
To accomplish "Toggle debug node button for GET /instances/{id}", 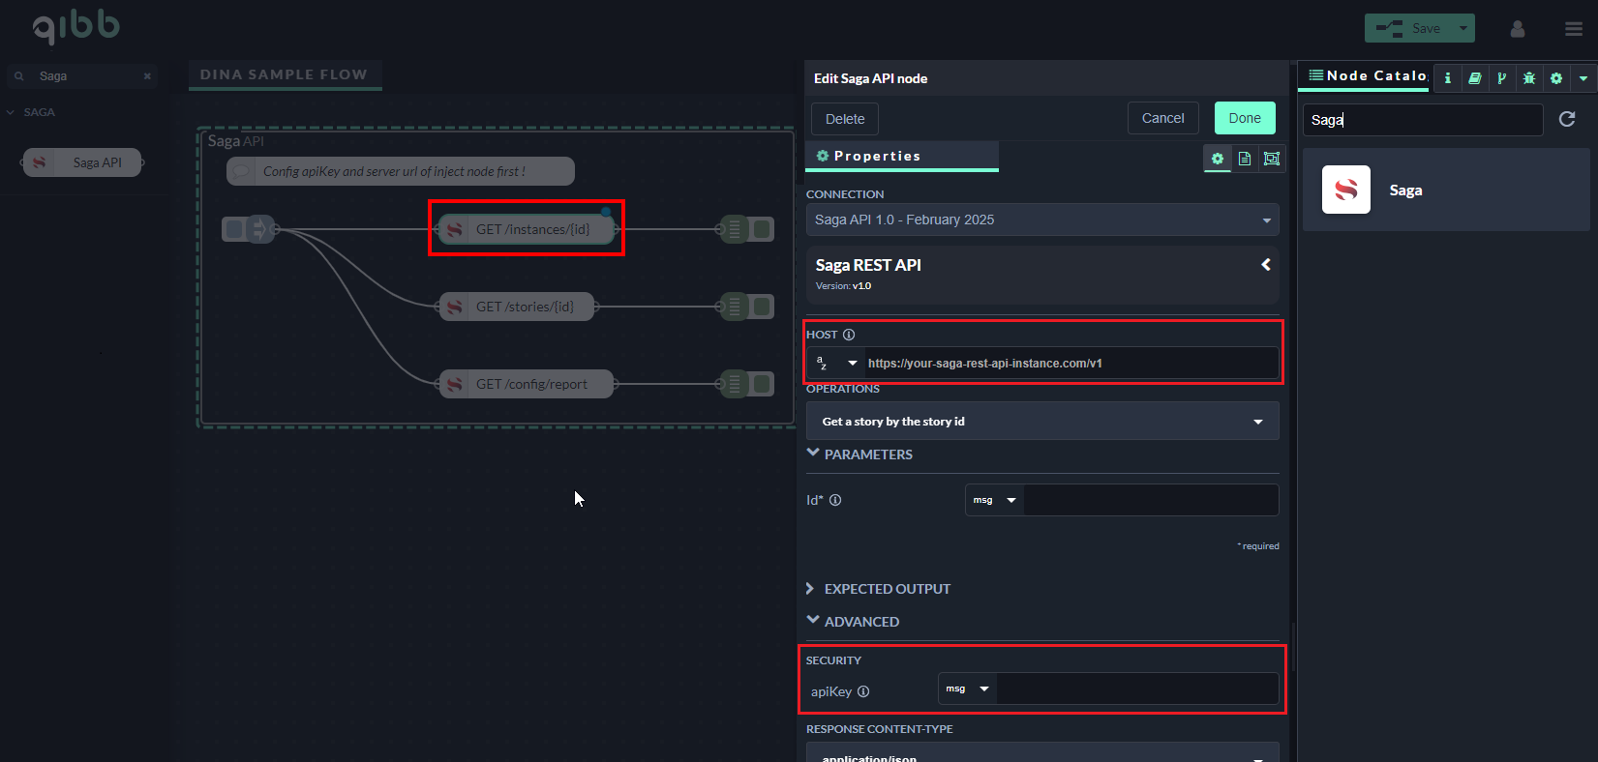I will point(763,229).
